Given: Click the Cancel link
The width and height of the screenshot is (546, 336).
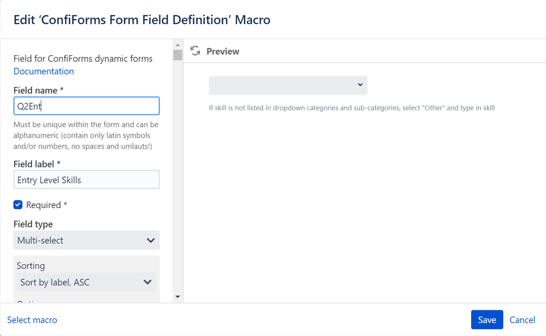Looking at the screenshot, I should coord(522,320).
